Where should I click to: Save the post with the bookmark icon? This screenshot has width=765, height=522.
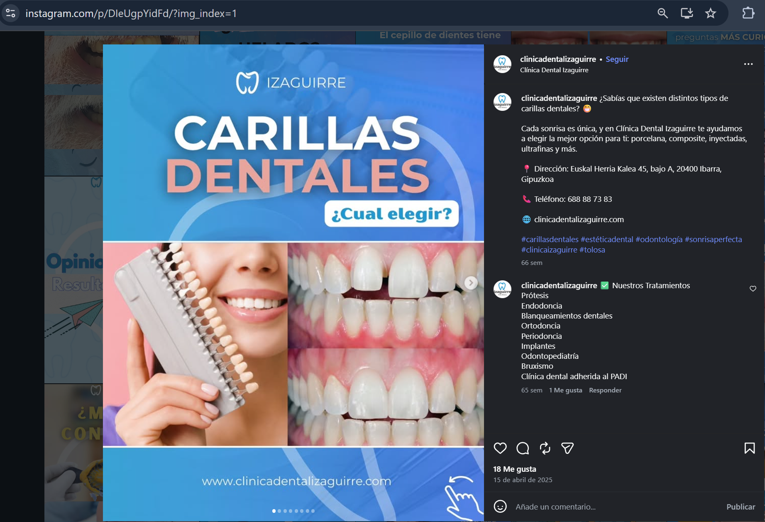750,448
